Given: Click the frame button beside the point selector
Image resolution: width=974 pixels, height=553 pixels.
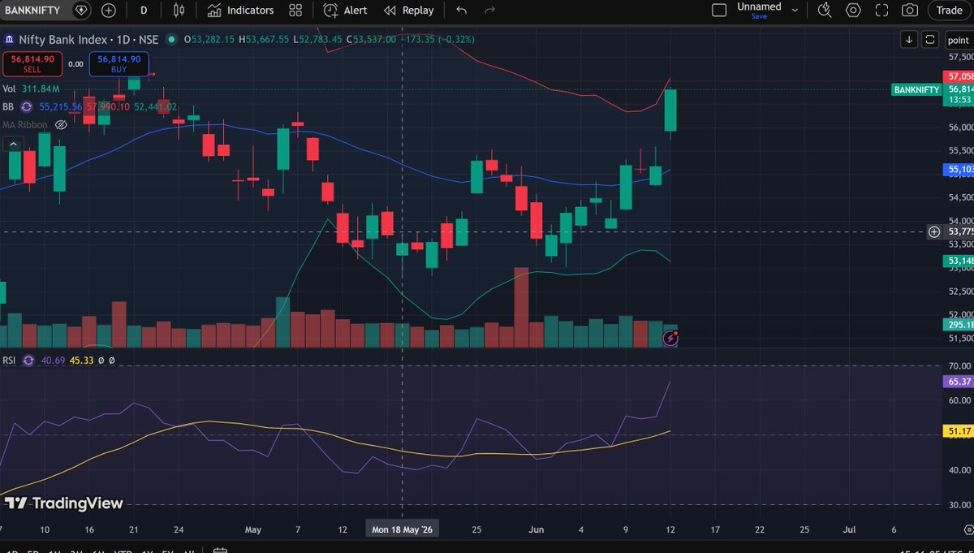Looking at the screenshot, I should tap(930, 39).
